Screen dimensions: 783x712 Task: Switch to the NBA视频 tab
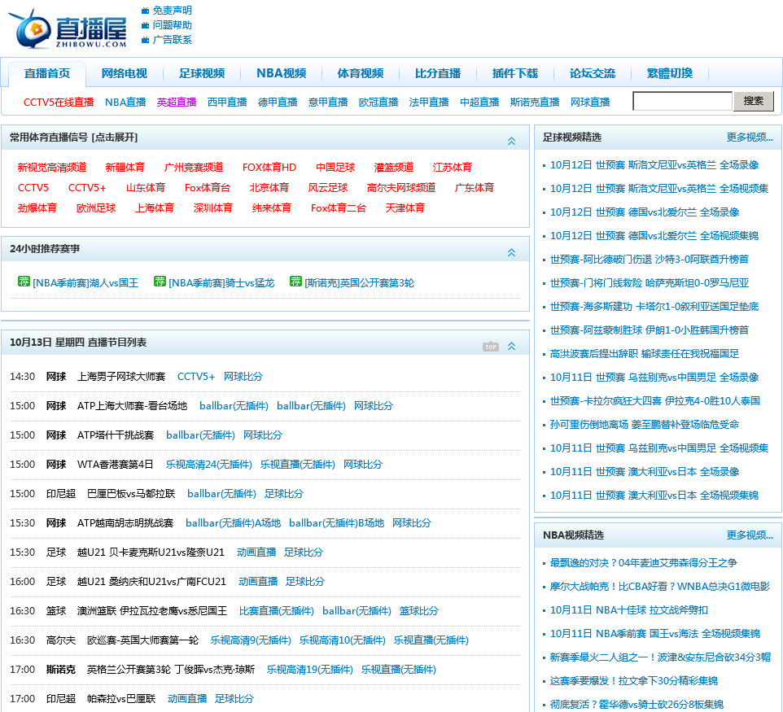[281, 73]
